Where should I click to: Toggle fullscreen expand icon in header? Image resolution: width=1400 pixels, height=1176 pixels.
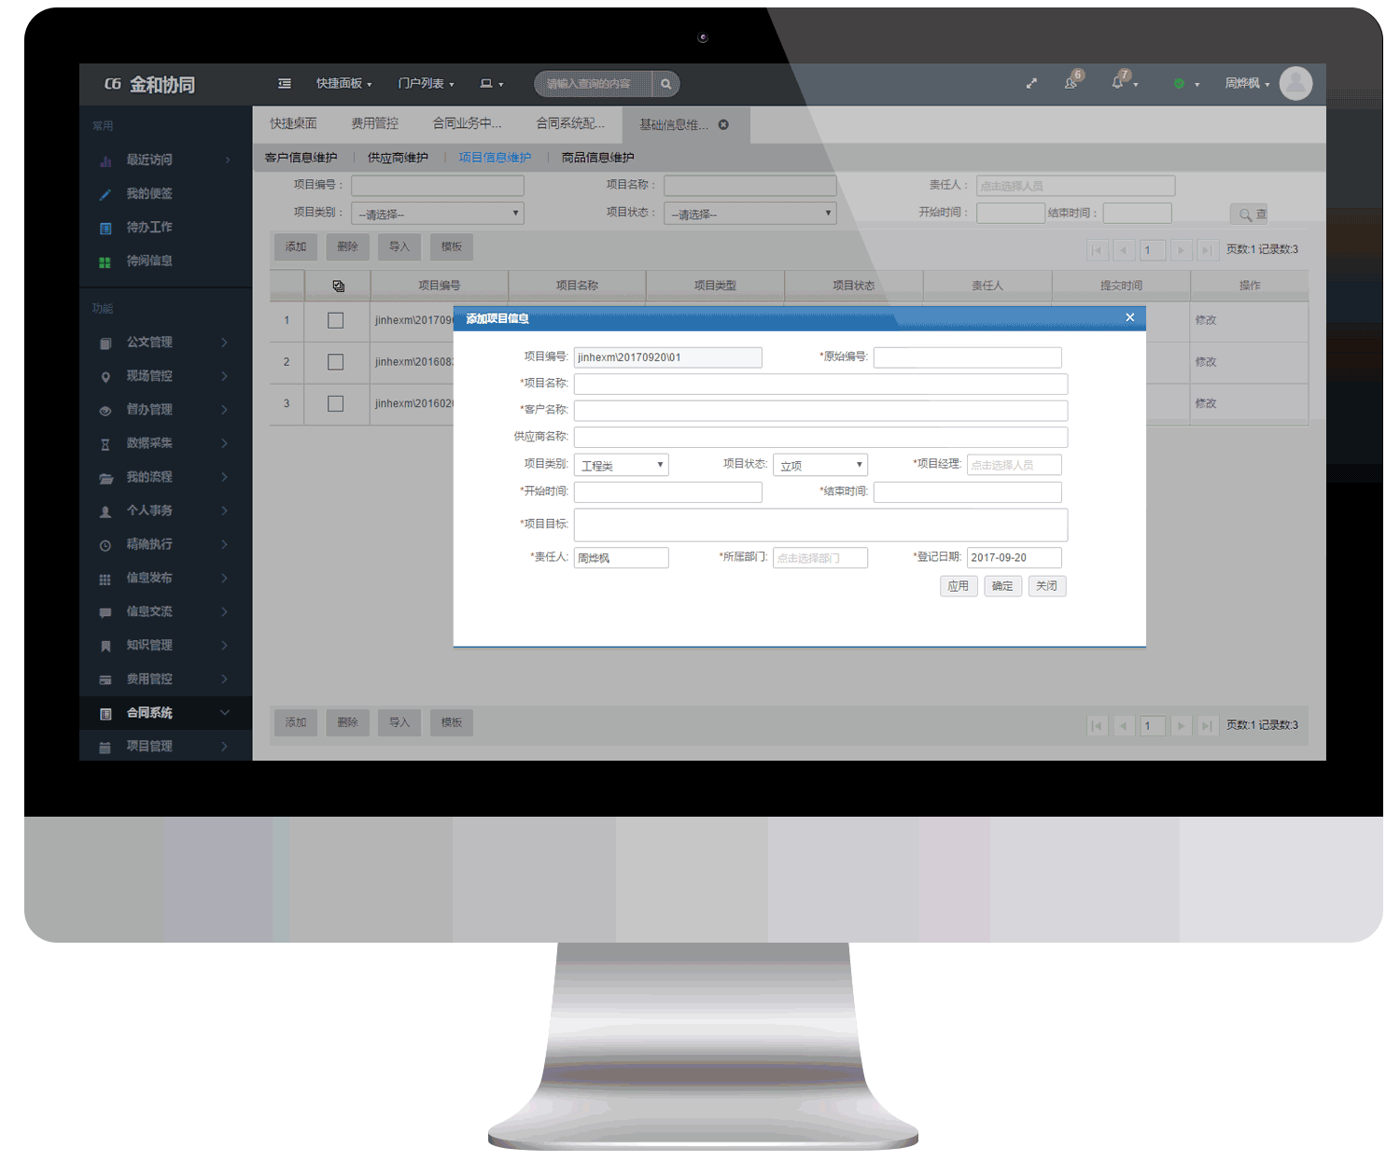coord(1031,83)
